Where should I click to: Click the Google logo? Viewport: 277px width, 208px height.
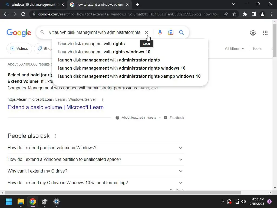(19, 33)
